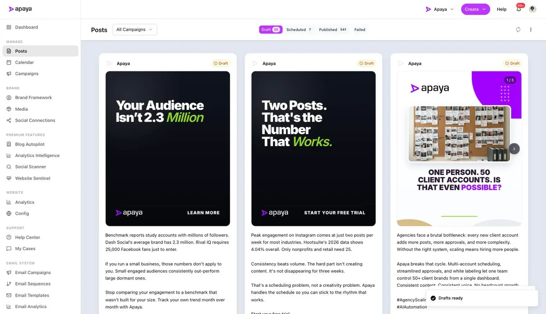Advance carousel with the next arrow
The height and width of the screenshot is (314, 546).
coord(514,148)
